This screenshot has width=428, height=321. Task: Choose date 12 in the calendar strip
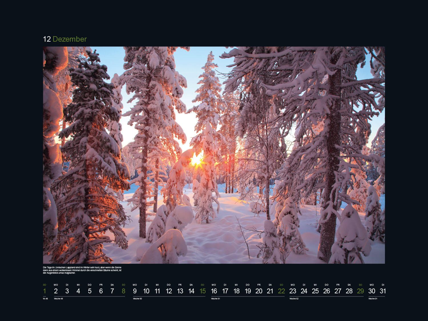point(169,291)
